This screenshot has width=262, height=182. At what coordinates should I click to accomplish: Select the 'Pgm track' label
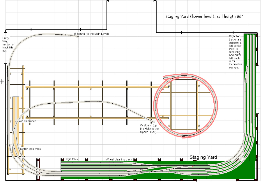click(72, 159)
